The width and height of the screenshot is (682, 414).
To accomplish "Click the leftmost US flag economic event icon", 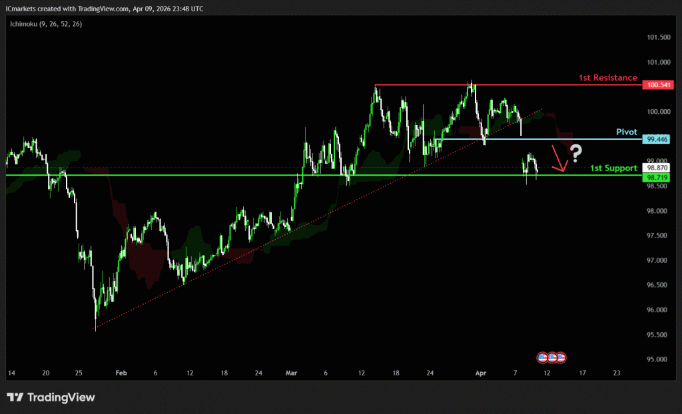I will click(542, 357).
